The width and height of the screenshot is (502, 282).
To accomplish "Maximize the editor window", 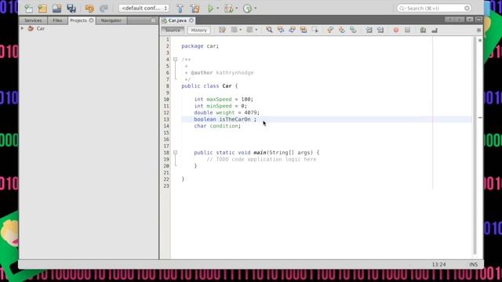I will point(478,20).
